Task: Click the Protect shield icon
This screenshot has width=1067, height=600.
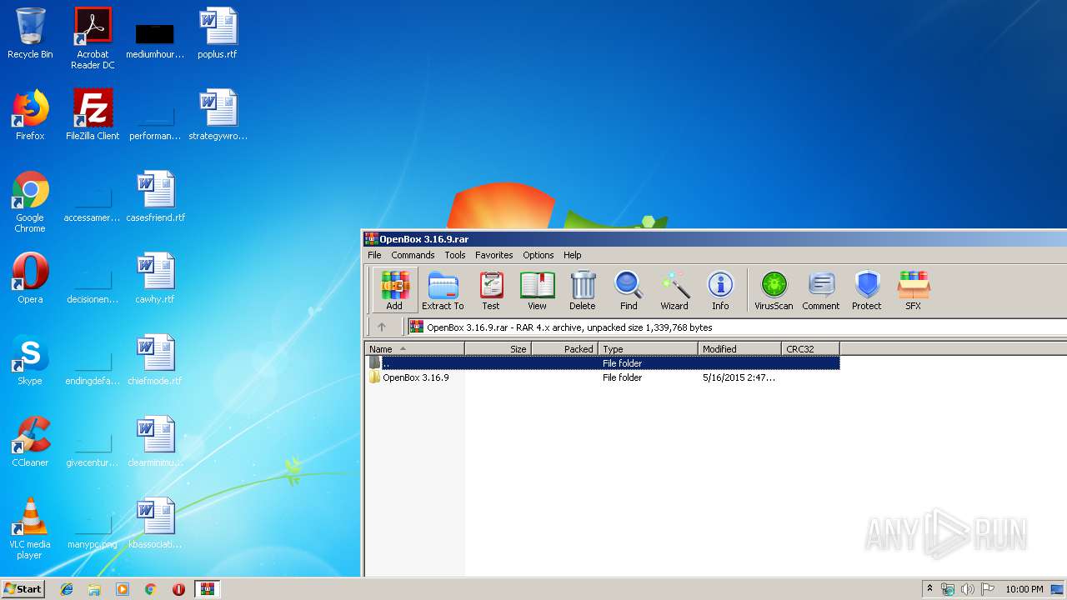Action: coord(867,290)
